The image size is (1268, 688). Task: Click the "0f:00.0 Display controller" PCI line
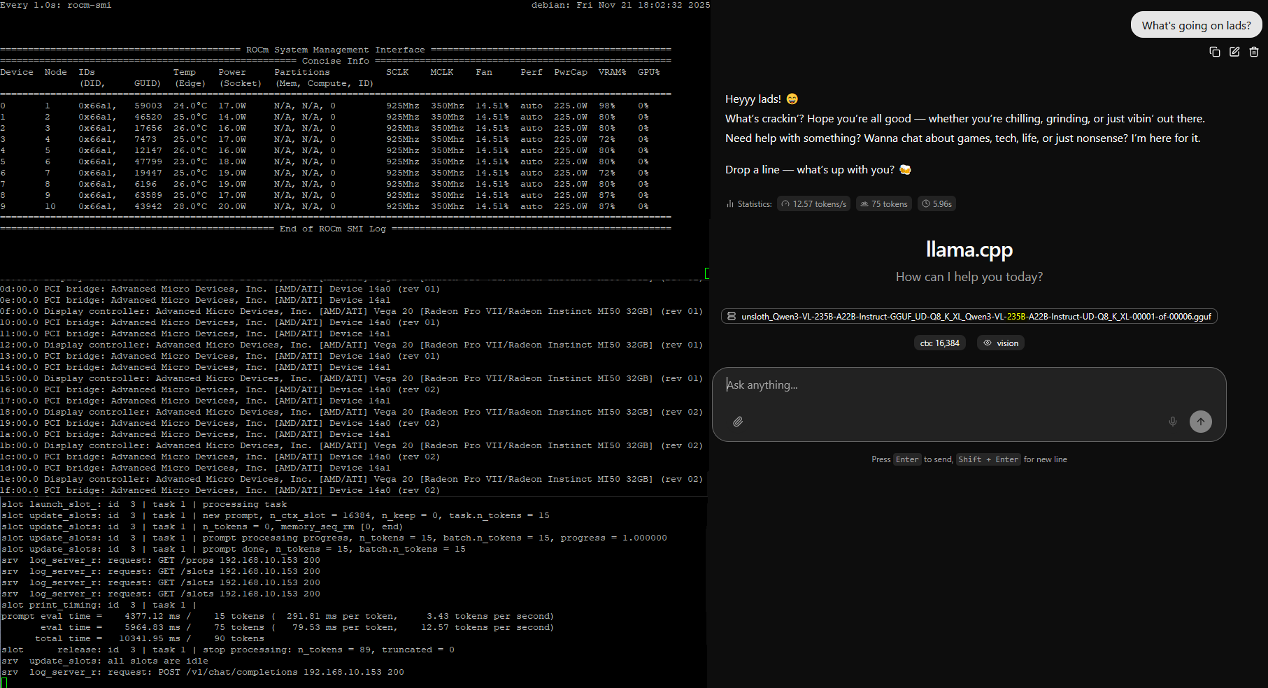point(351,311)
